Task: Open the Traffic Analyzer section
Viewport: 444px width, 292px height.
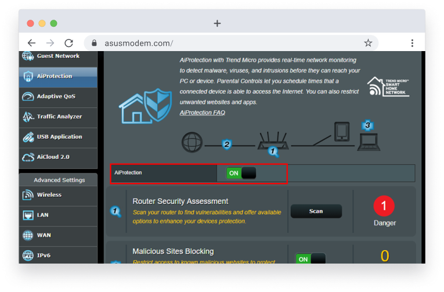Action: pos(58,117)
